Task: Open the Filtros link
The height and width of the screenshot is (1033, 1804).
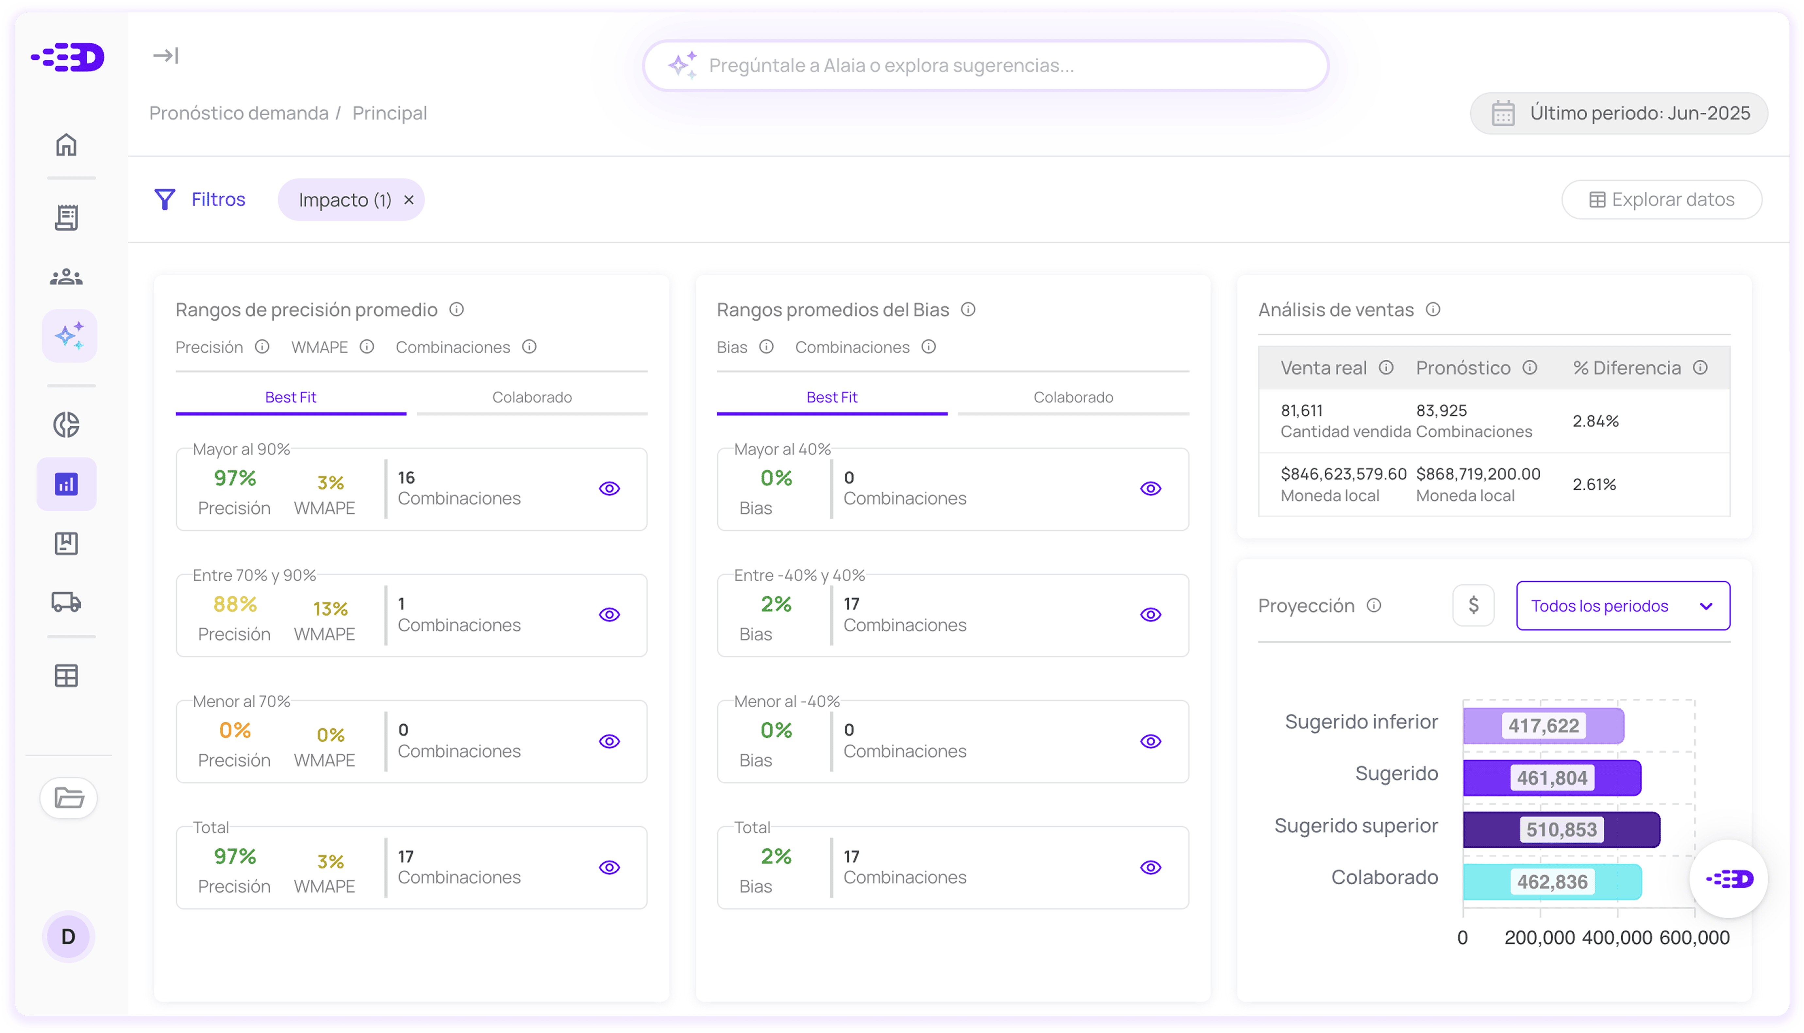Action: [218, 199]
